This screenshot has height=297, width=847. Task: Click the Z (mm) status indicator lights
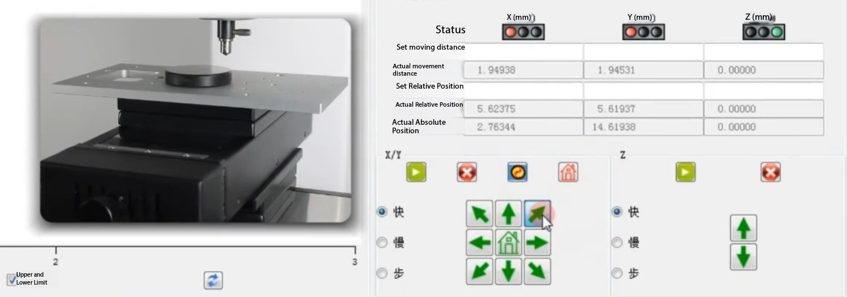point(764,32)
